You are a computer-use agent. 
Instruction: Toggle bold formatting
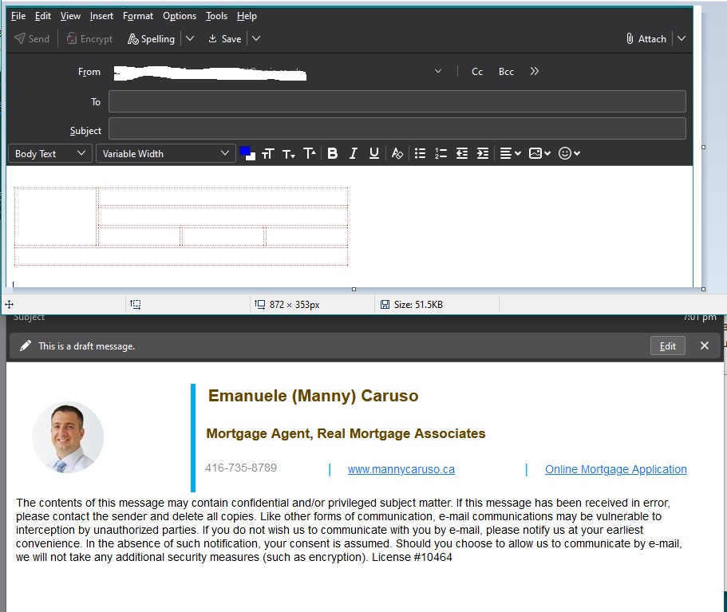333,153
